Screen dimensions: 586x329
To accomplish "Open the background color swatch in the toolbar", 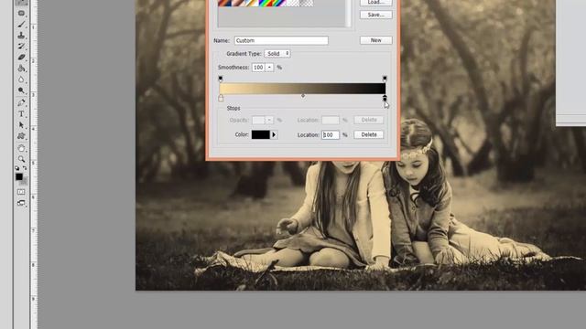I will [25, 182].
